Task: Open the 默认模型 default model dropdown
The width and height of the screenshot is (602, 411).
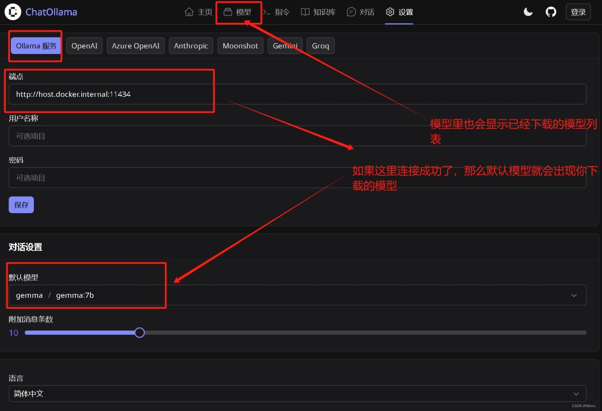Action: (298, 295)
